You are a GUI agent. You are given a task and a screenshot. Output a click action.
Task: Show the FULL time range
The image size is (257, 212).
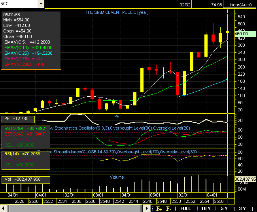click(x=185, y=208)
